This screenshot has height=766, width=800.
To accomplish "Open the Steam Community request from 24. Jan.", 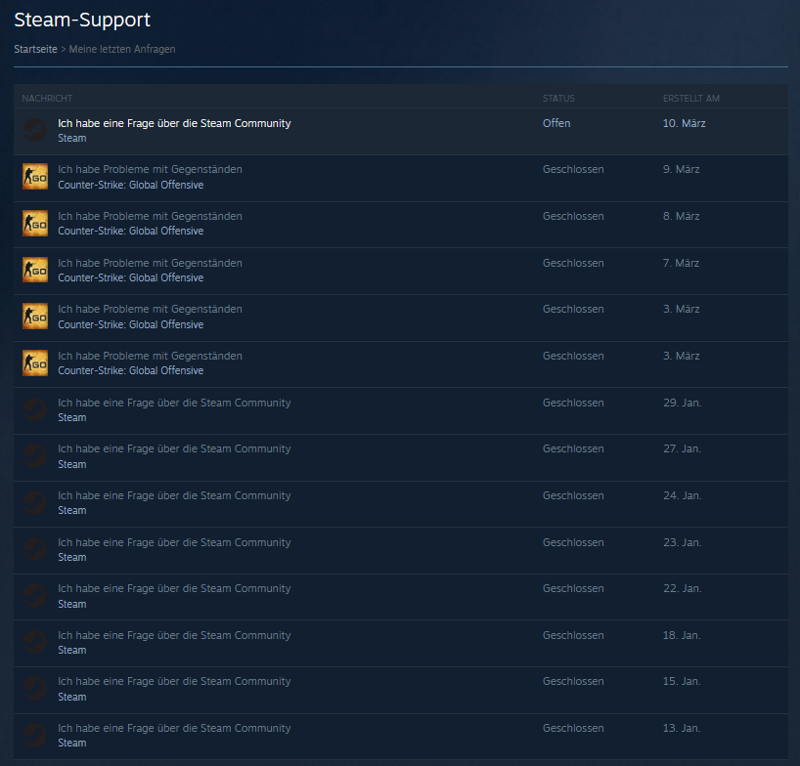I will (174, 495).
